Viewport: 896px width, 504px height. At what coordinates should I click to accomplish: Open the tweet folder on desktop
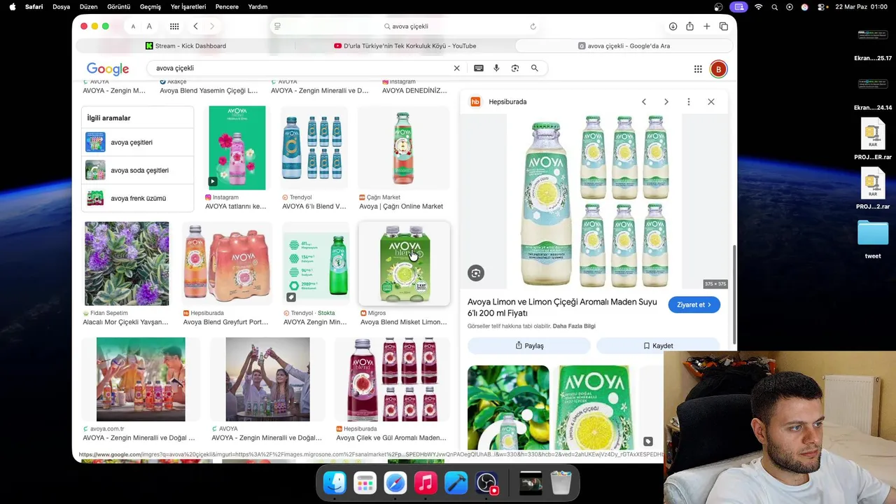(x=873, y=239)
